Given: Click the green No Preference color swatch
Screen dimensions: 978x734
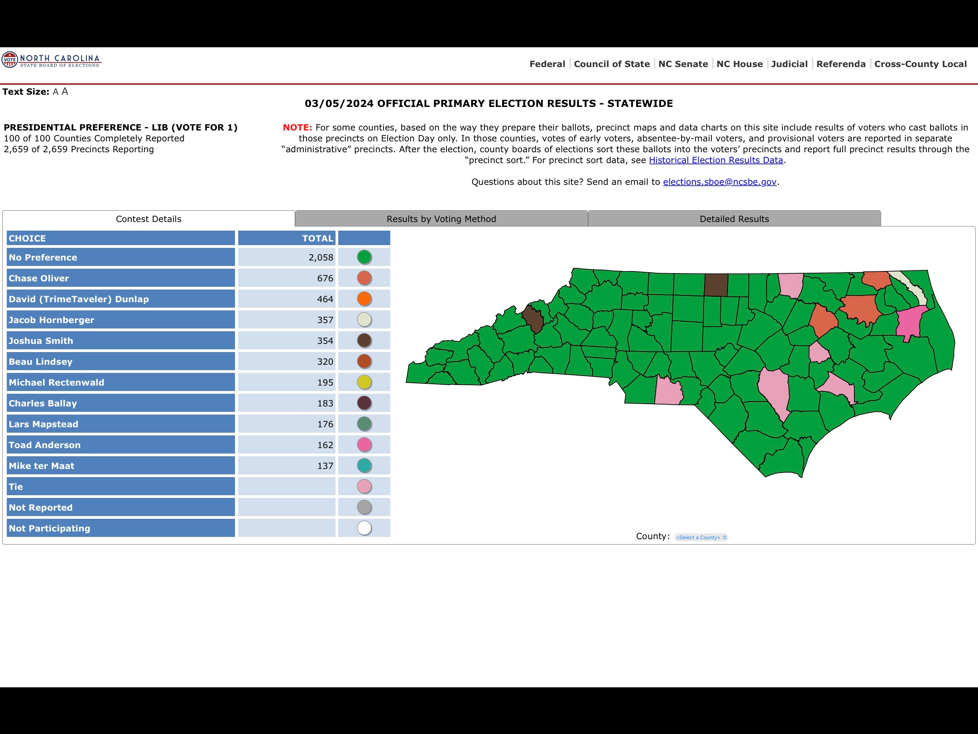Looking at the screenshot, I should (x=364, y=257).
